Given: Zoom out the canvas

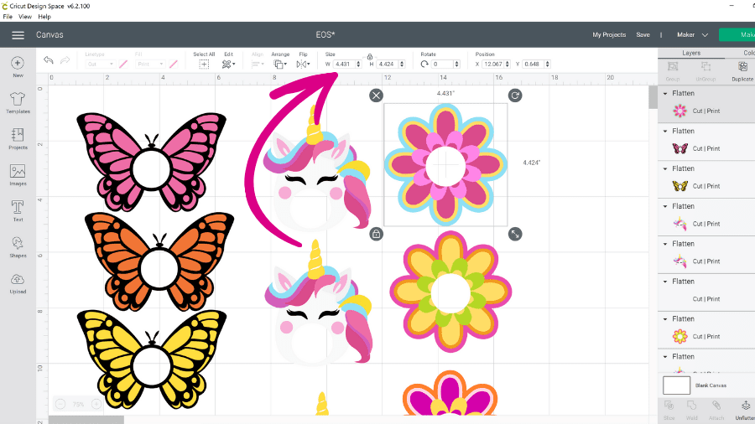Looking at the screenshot, I should (60, 404).
